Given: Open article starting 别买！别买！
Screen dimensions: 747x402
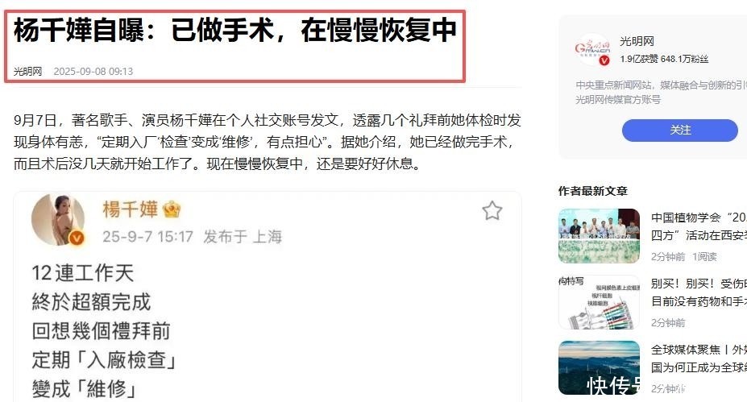Looking at the screenshot, I should [699, 292].
